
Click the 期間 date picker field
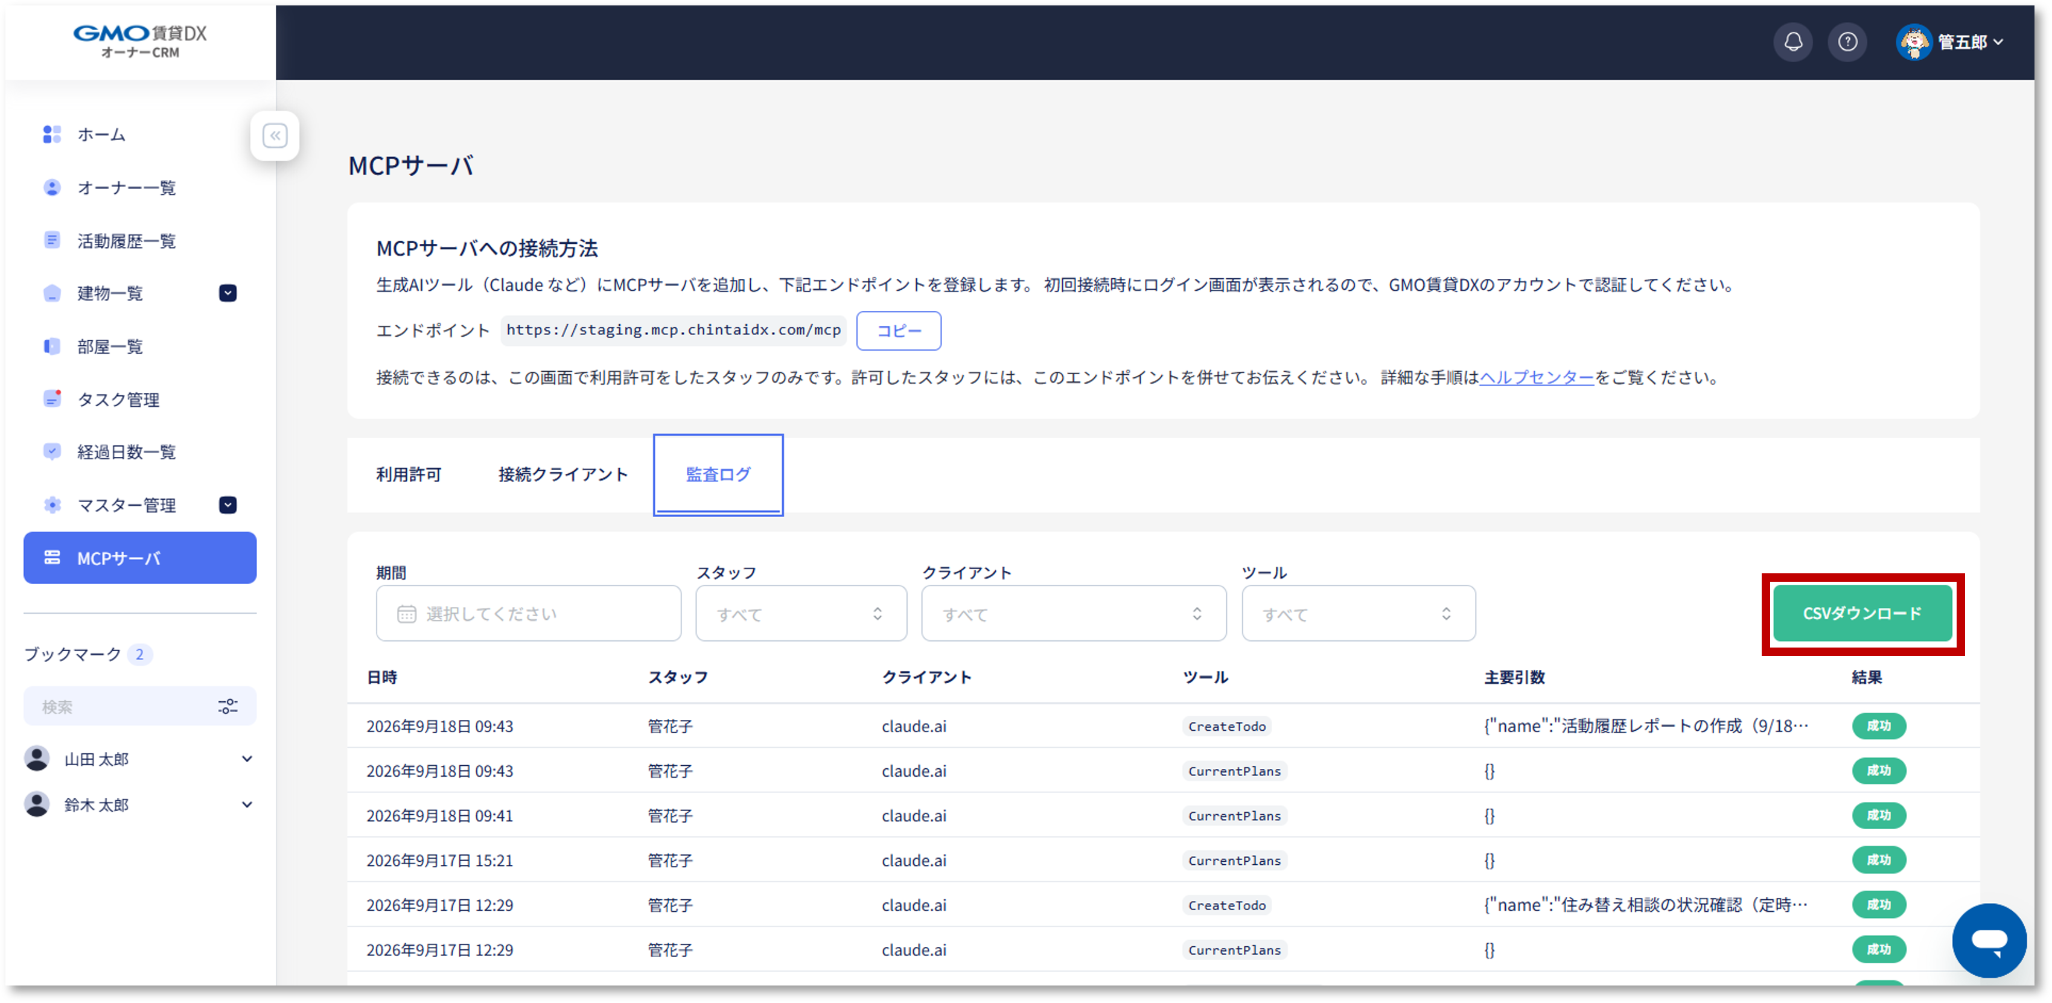coord(528,613)
